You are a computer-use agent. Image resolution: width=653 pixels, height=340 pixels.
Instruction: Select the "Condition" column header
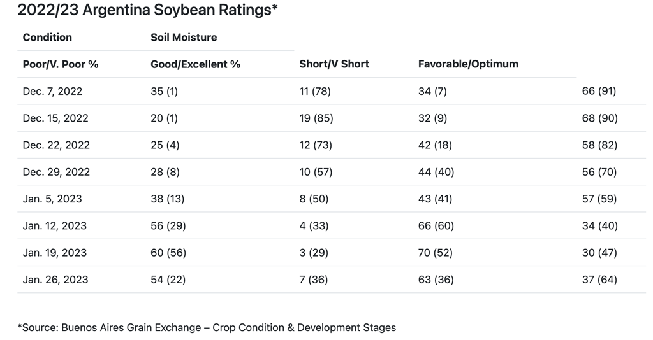point(47,38)
